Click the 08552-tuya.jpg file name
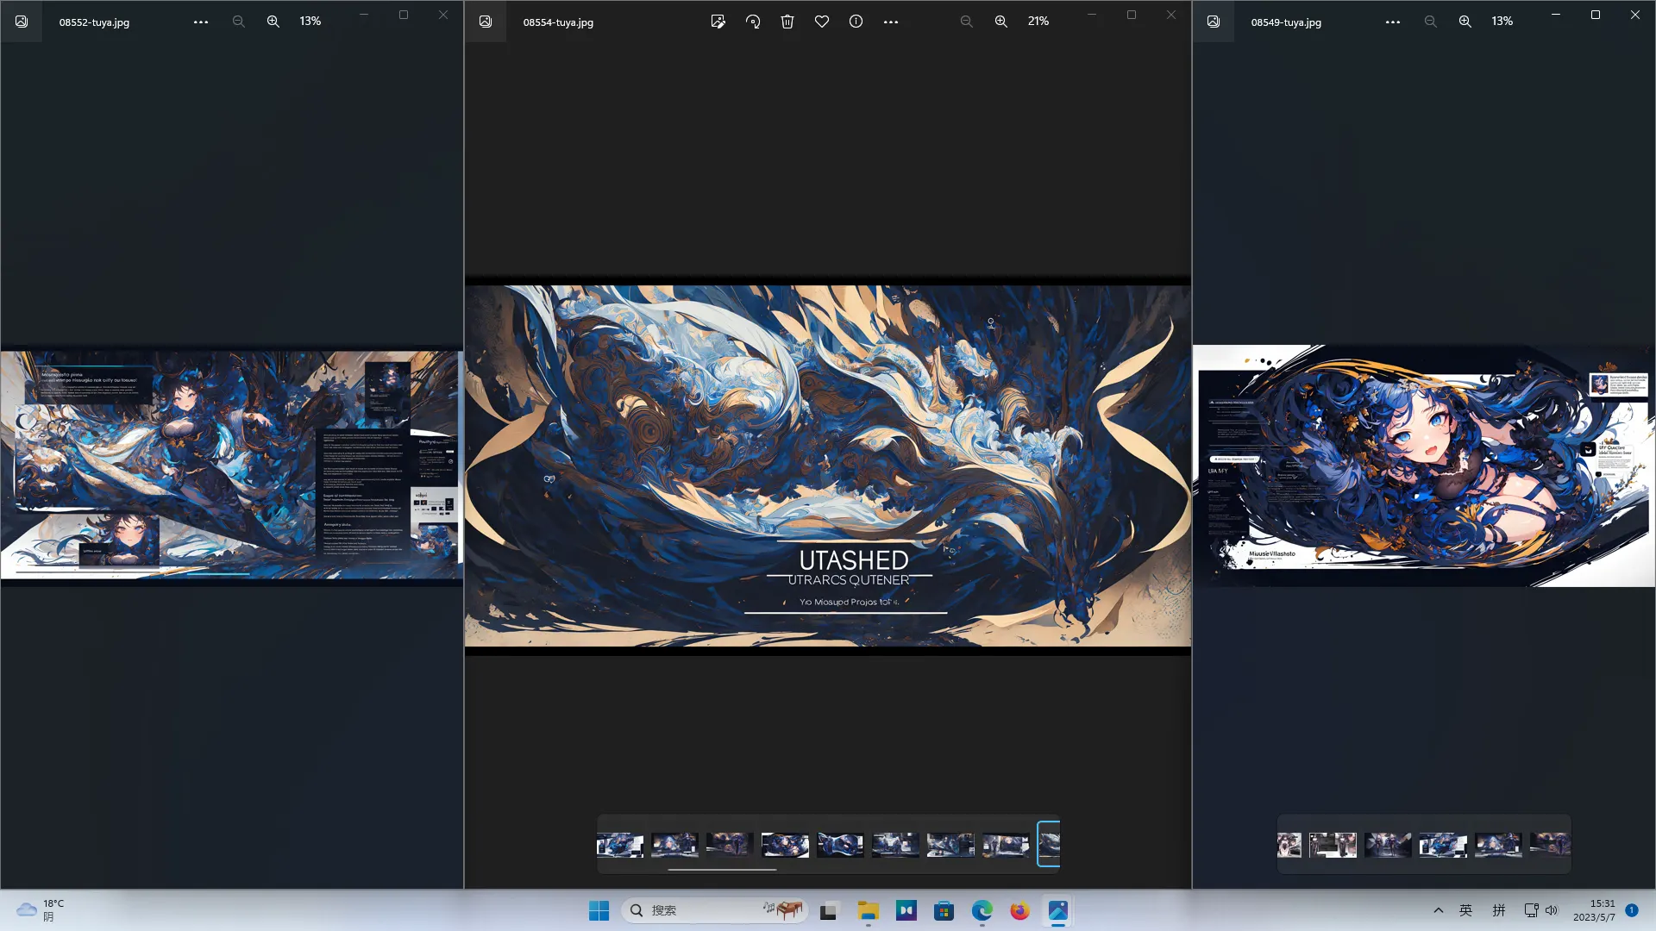This screenshot has width=1656, height=931. pyautogui.click(x=94, y=22)
